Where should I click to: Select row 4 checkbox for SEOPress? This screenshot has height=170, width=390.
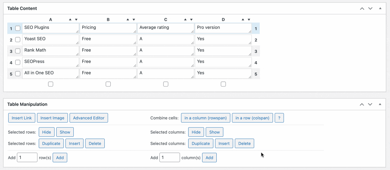point(18,62)
